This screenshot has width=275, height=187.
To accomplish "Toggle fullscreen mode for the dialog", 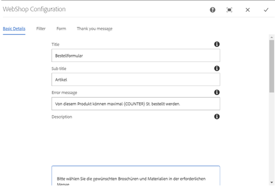I will point(229,10).
